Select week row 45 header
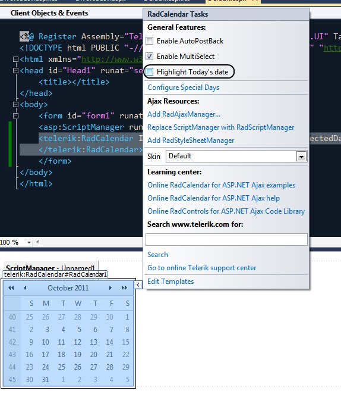Image resolution: width=341 pixels, height=397 pixels. click(x=12, y=380)
